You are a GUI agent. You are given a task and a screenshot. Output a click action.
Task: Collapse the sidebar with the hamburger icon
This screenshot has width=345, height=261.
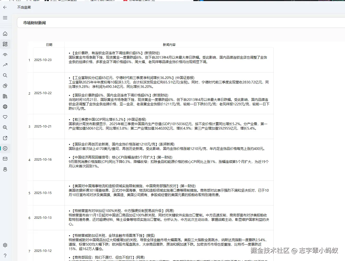5,18
